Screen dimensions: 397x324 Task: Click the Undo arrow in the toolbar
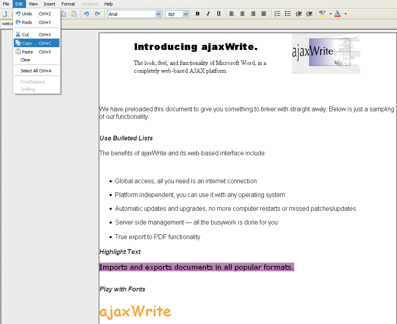tap(87, 14)
